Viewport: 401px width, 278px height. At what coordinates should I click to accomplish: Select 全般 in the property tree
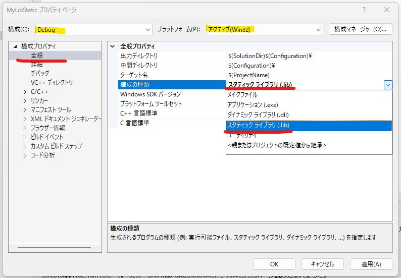(x=37, y=55)
